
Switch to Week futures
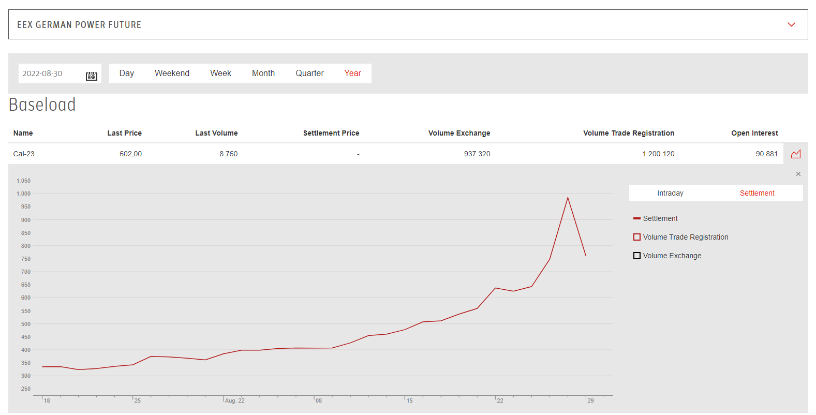coord(220,73)
